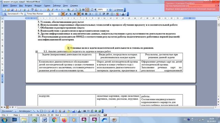This screenshot has height=123, width=220.
Task: Open the font size 11 dropdown
Action: pos(59,14)
